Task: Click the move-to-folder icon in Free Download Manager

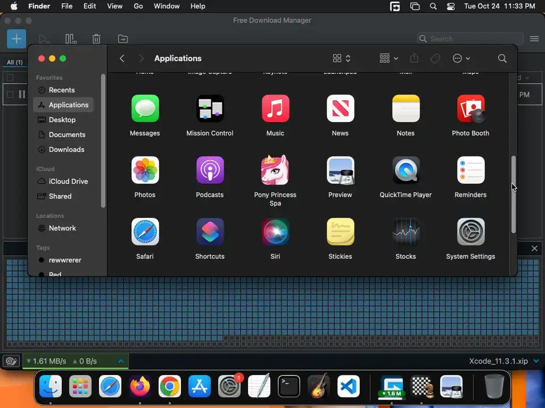Action: coord(123,39)
